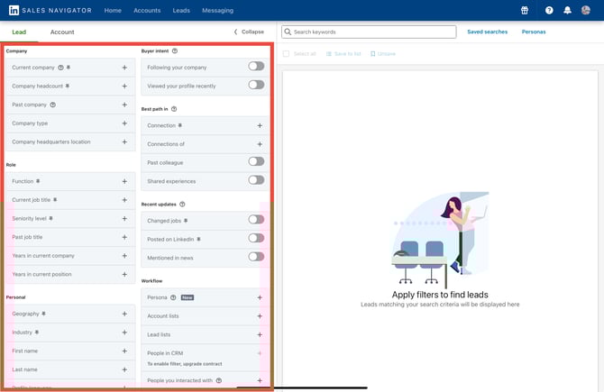Image resolution: width=604 pixels, height=392 pixels.
Task: Open the profile avatar menu
Action: click(x=586, y=10)
